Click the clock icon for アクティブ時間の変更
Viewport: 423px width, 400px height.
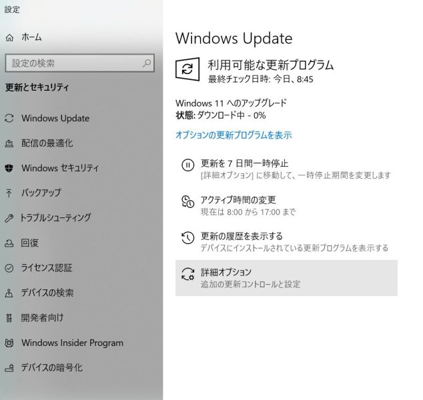pyautogui.click(x=187, y=201)
